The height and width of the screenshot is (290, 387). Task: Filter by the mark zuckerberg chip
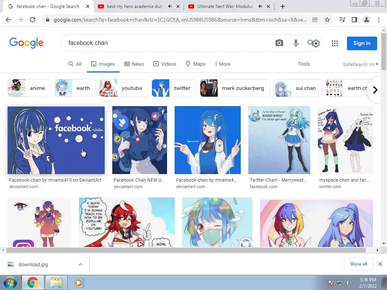pyautogui.click(x=235, y=88)
